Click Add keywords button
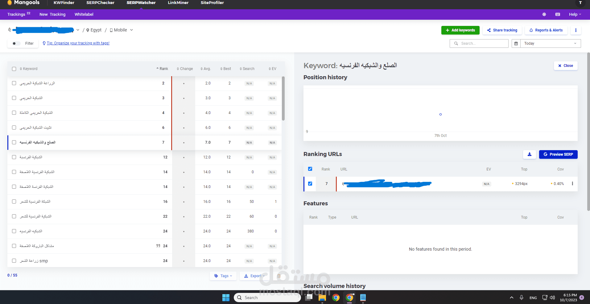Image resolution: width=590 pixels, height=304 pixels. tap(460, 30)
